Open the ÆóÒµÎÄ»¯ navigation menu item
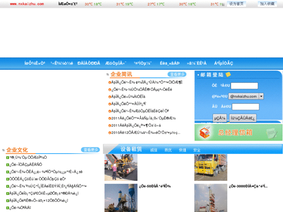The width and height of the screenshot is (283, 212). tap(116, 63)
